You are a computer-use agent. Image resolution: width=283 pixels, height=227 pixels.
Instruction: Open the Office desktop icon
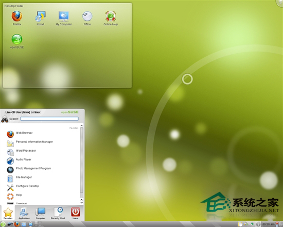[x=87, y=18]
